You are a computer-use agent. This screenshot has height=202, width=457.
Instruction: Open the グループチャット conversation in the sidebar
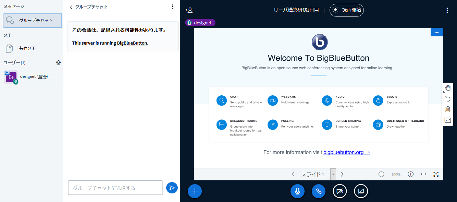click(32, 21)
